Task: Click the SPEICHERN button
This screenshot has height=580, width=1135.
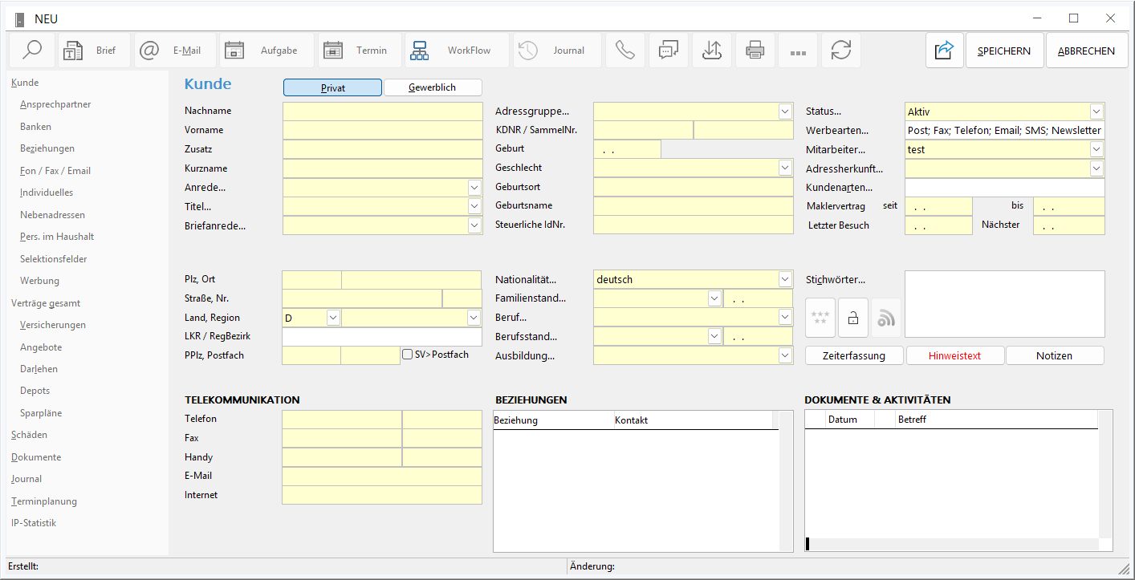Action: [x=1004, y=51]
